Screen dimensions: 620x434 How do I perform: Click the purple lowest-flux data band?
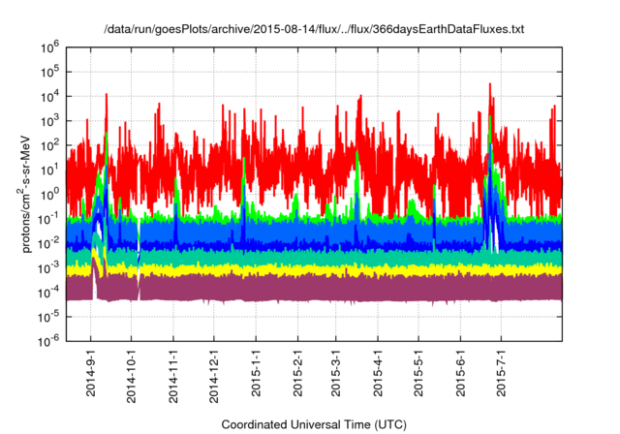tap(314, 289)
